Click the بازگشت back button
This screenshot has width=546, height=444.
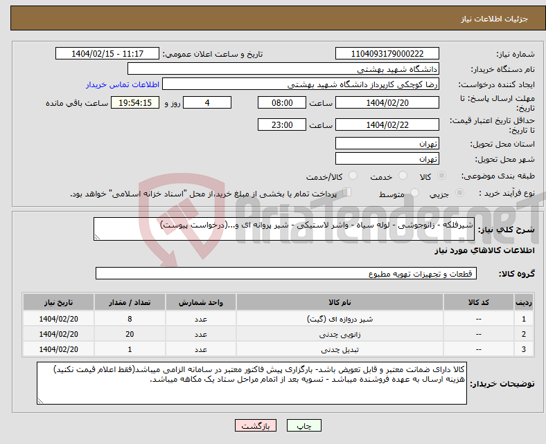coord(256,425)
